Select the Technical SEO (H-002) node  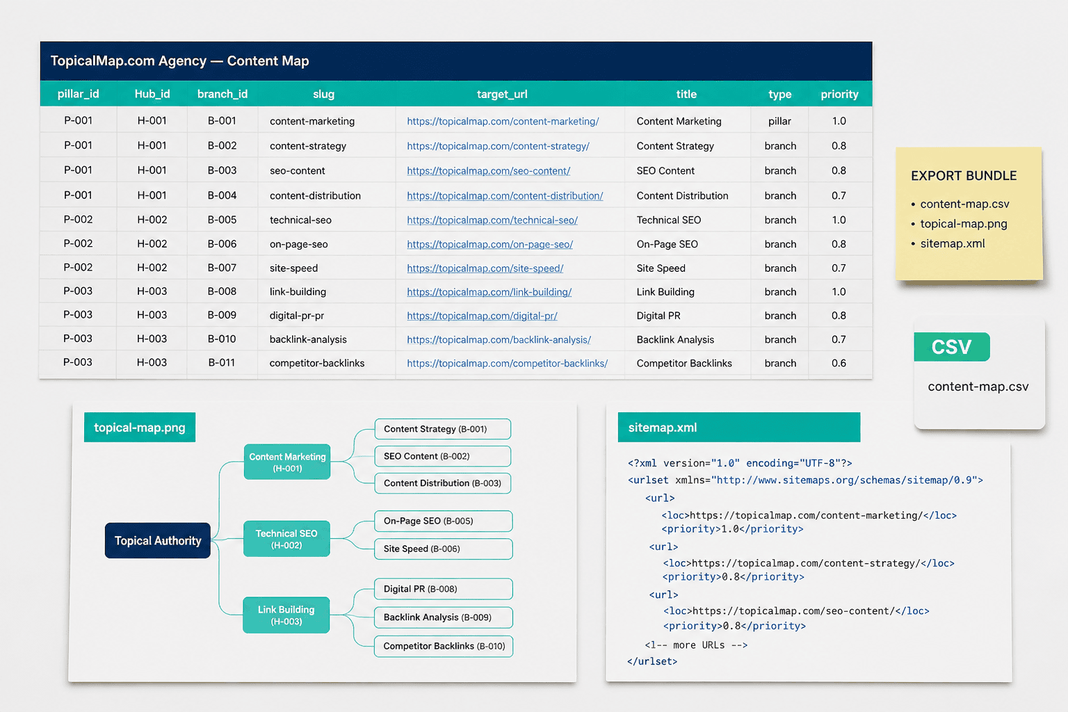click(x=286, y=539)
